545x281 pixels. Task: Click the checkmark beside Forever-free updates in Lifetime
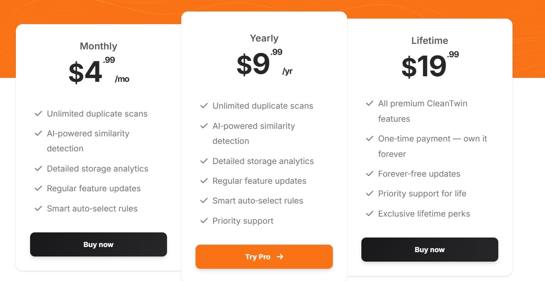pos(370,174)
